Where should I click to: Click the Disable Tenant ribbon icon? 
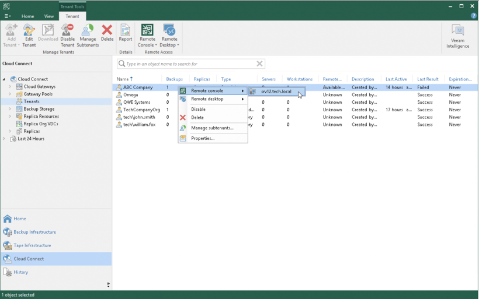tap(67, 36)
